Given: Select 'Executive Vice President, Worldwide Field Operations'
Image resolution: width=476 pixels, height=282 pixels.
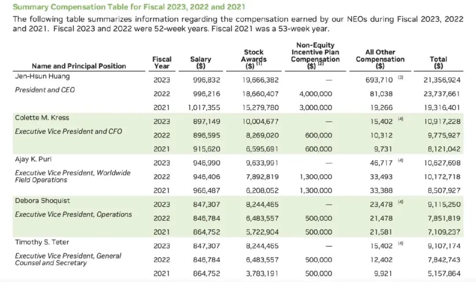Looking at the screenshot, I should pyautogui.click(x=73, y=176).
